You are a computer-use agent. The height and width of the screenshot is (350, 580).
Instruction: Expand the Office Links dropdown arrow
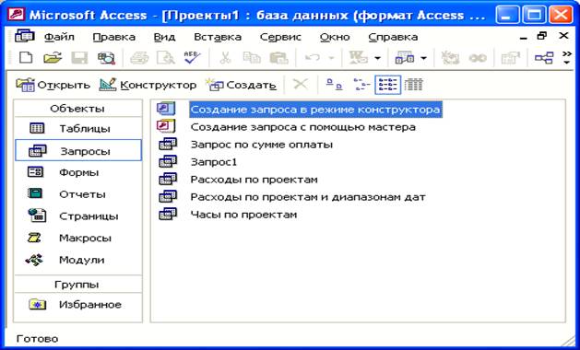click(377, 58)
